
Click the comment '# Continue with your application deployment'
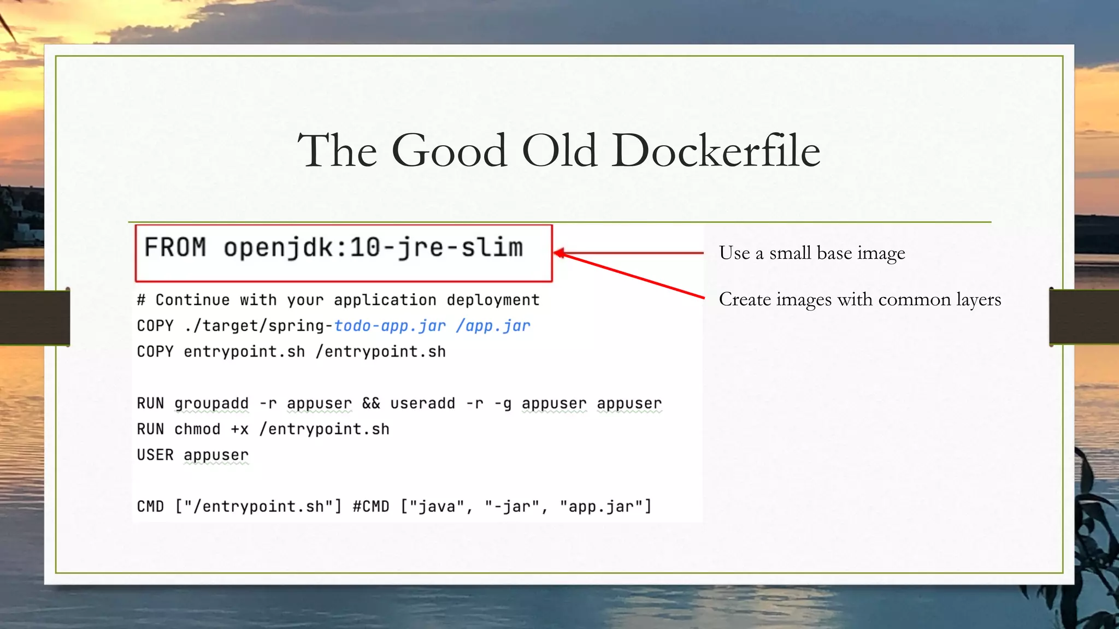[x=338, y=300]
